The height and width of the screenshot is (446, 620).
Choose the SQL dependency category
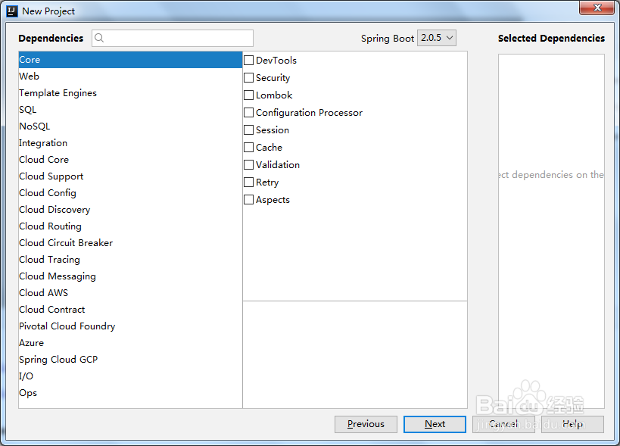point(130,110)
